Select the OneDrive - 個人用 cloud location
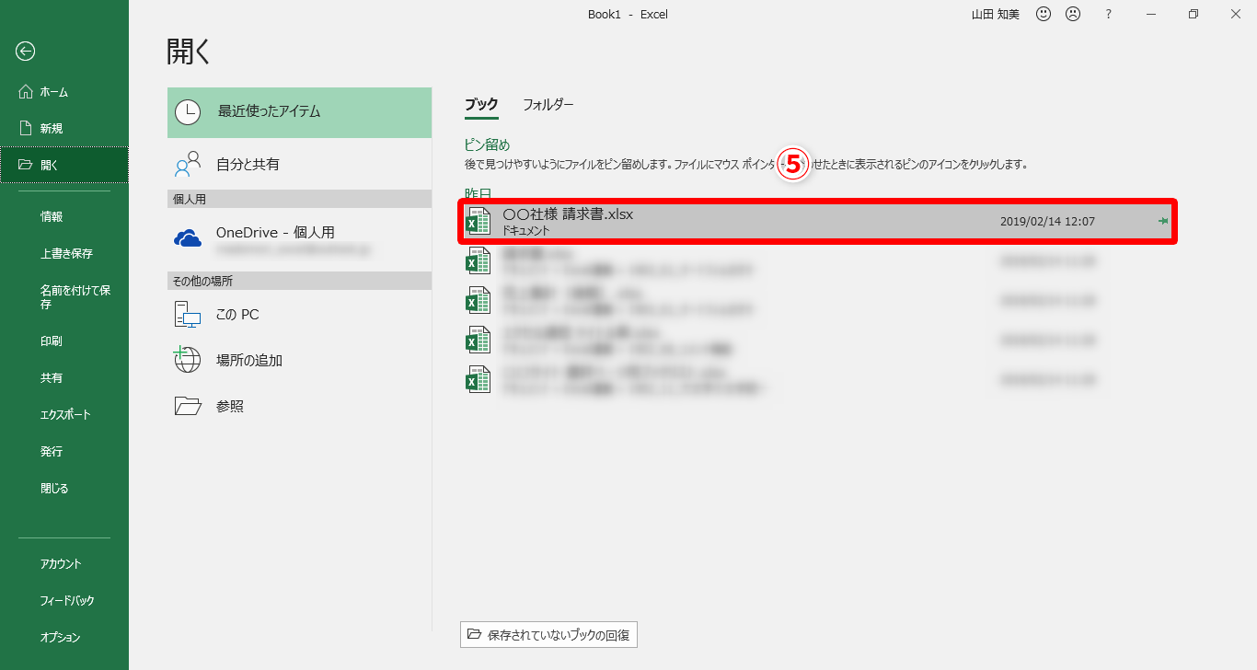The image size is (1257, 670). pyautogui.click(x=299, y=238)
